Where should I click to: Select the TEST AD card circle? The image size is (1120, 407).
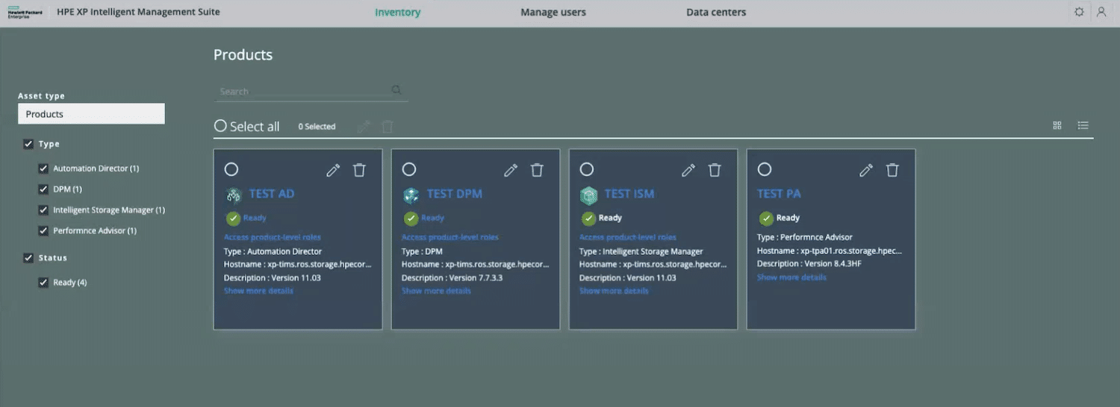[x=231, y=170]
